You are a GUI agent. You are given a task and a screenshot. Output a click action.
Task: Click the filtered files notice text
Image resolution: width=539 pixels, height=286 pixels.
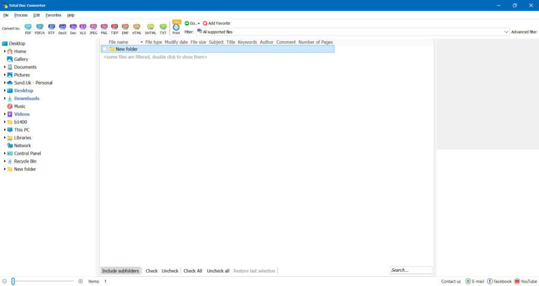tap(155, 57)
